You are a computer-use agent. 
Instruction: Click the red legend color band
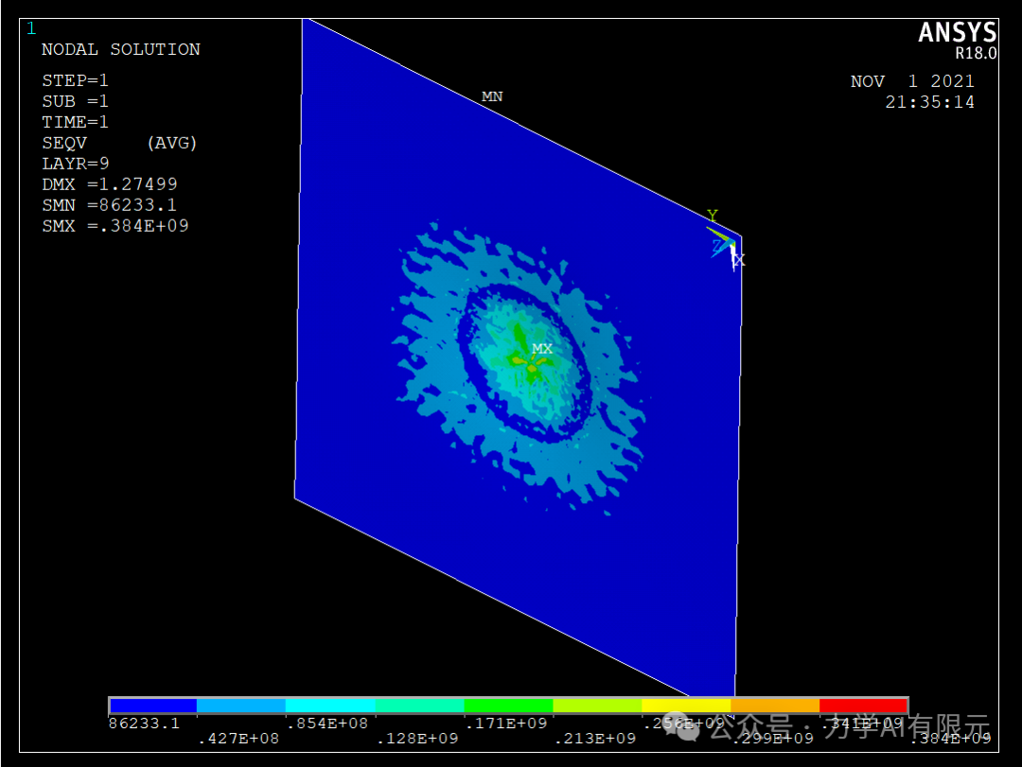click(864, 706)
